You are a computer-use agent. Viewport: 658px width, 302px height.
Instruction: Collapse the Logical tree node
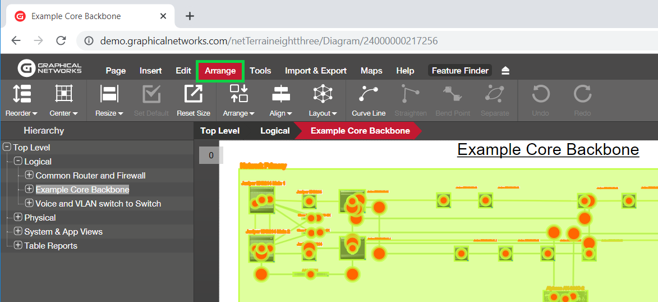tap(18, 161)
